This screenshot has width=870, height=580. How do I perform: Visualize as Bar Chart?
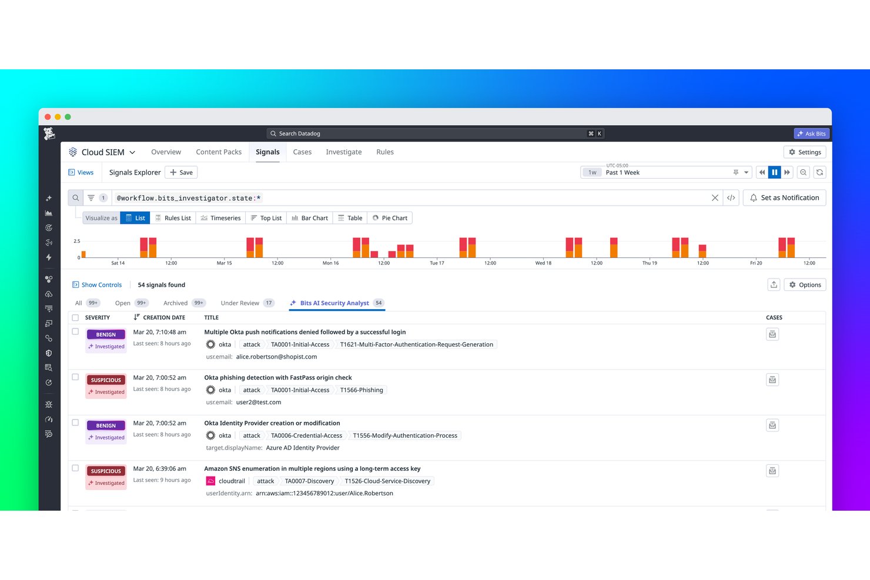click(x=310, y=218)
